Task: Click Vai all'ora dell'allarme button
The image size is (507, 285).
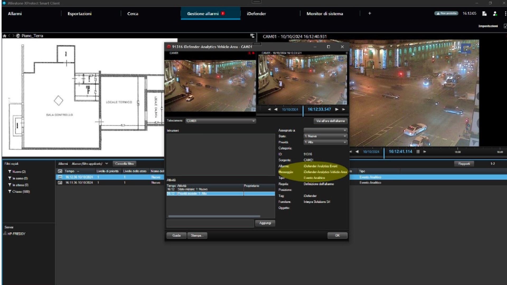Action: 330,121
